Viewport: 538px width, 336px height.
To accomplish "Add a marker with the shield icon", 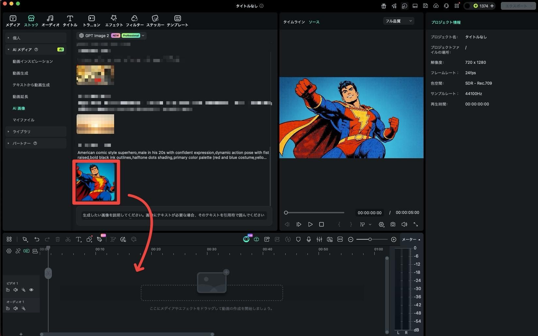I will pos(298,239).
